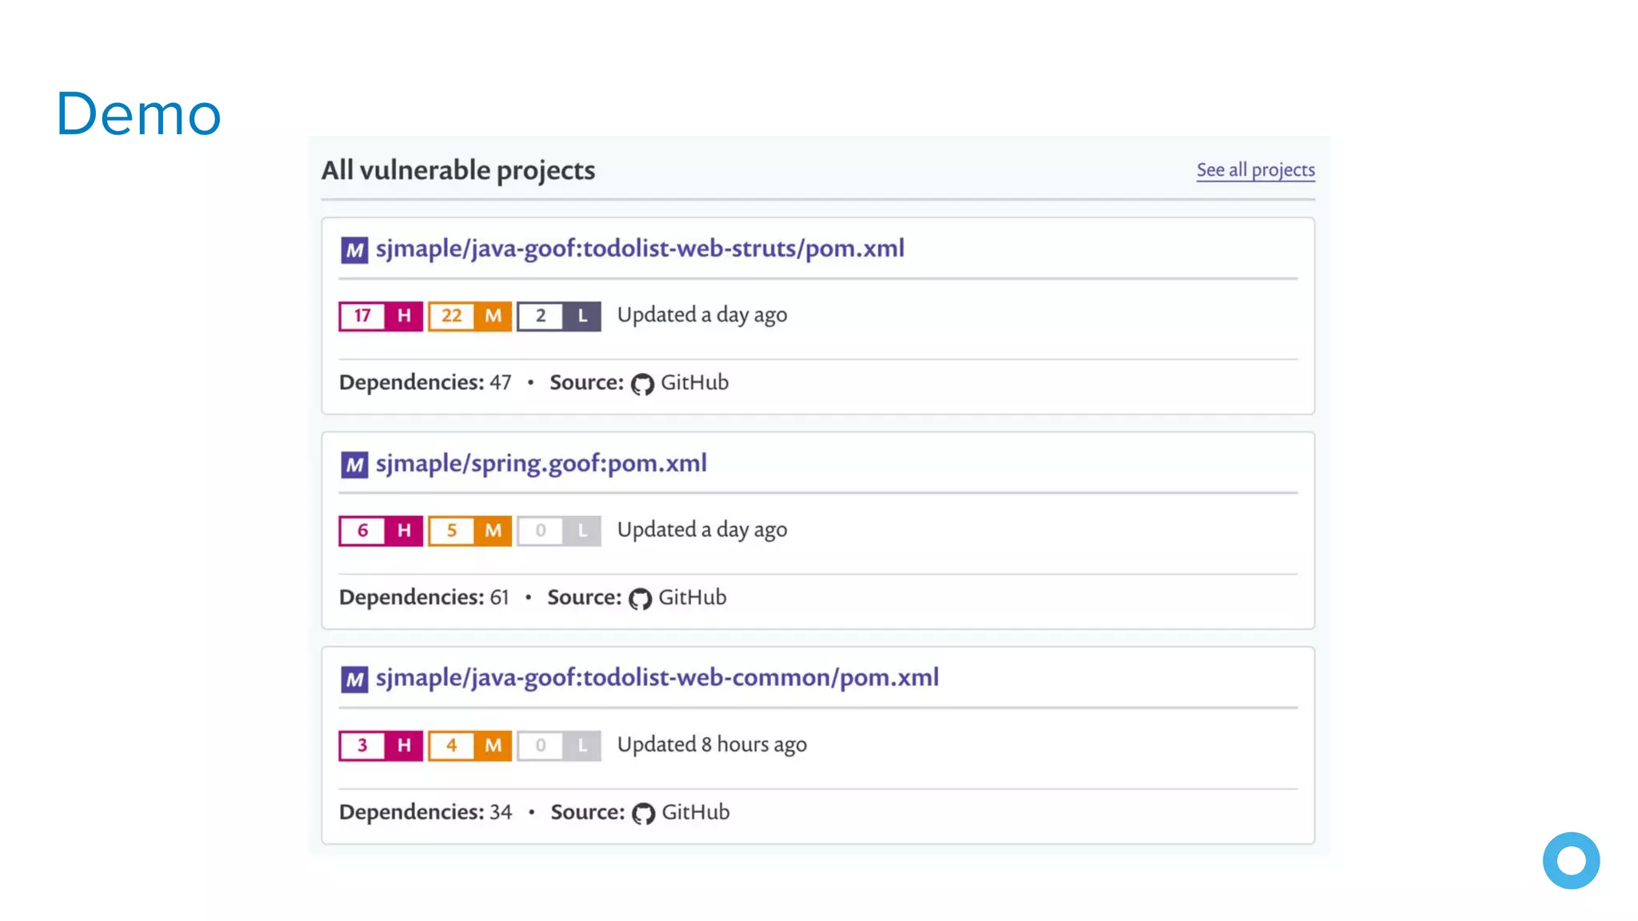
Task: Click the 4 medium severity badge
Action: point(469,746)
